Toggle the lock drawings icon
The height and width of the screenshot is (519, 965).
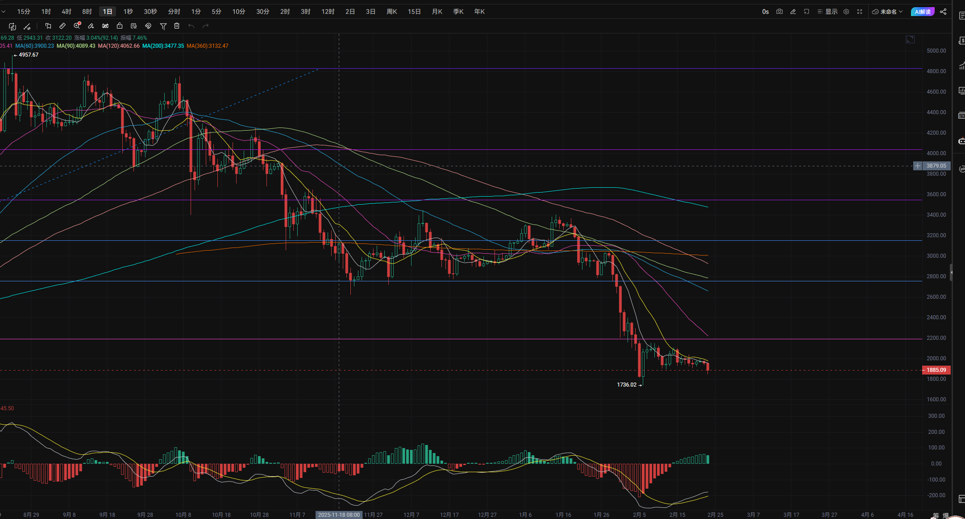pos(120,26)
